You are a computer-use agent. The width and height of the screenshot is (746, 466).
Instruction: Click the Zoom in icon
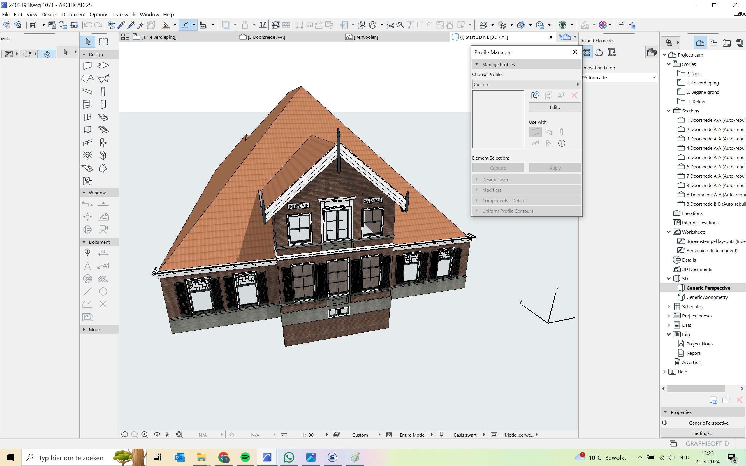point(145,435)
